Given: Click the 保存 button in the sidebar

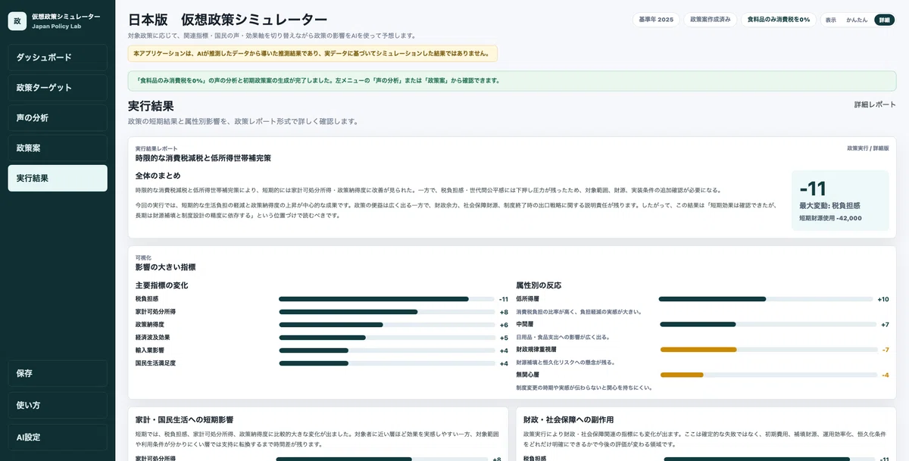Looking at the screenshot, I should click(58, 373).
